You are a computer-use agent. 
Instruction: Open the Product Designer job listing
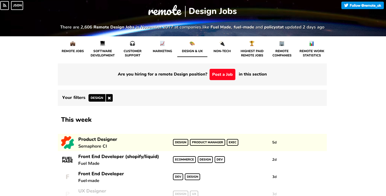coord(98,139)
